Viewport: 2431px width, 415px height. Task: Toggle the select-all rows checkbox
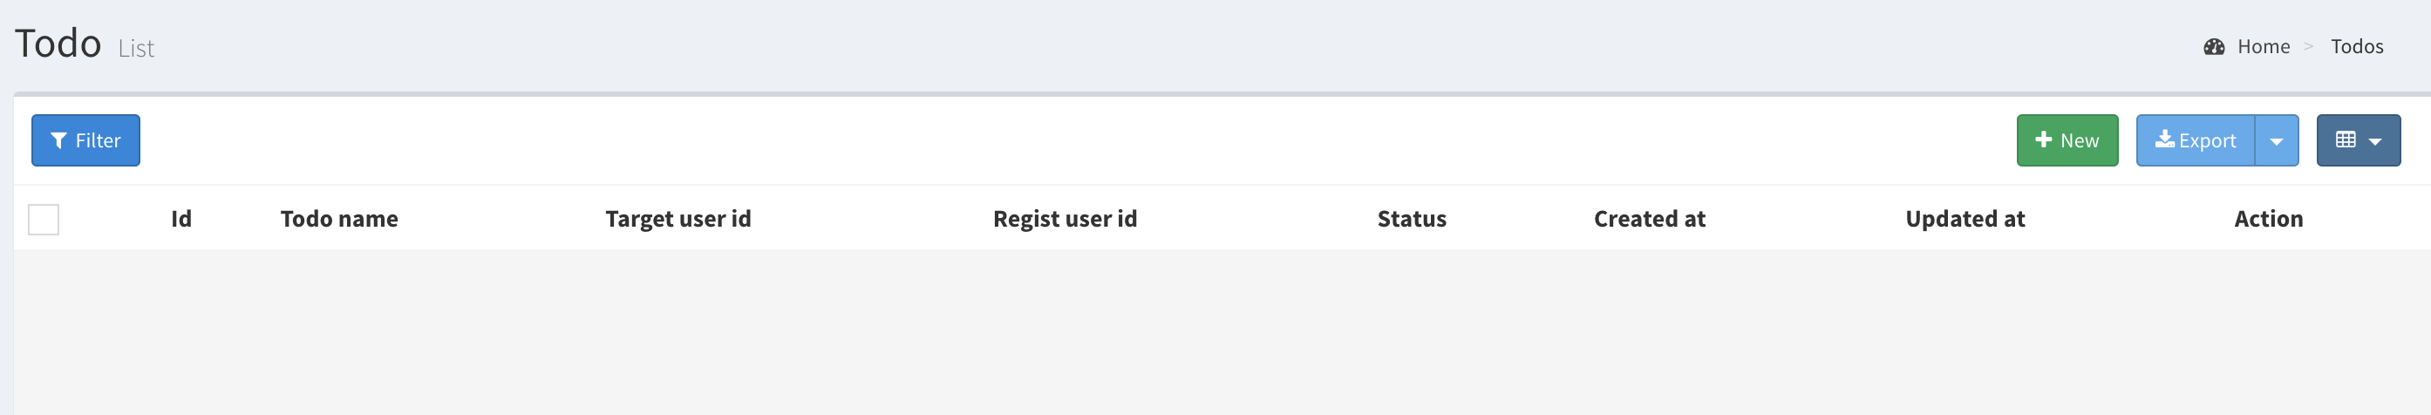pos(44,219)
